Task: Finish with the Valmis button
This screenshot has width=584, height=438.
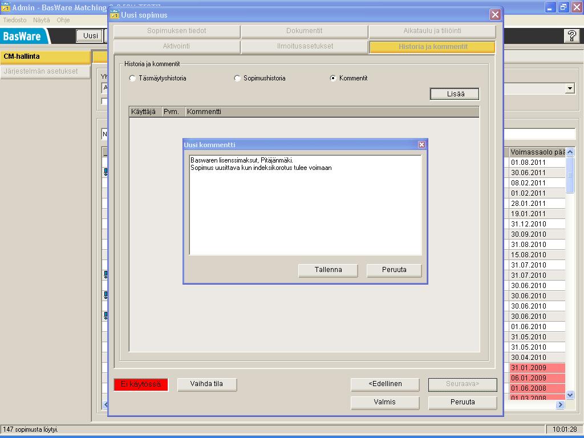Action: click(385, 402)
